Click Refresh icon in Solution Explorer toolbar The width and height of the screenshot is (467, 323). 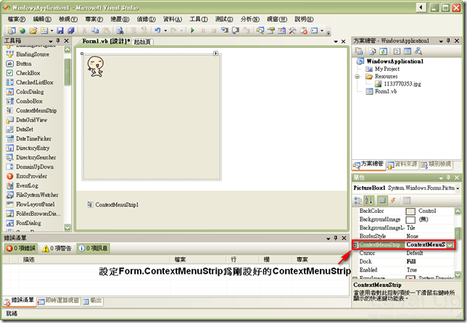pyautogui.click(x=384, y=51)
